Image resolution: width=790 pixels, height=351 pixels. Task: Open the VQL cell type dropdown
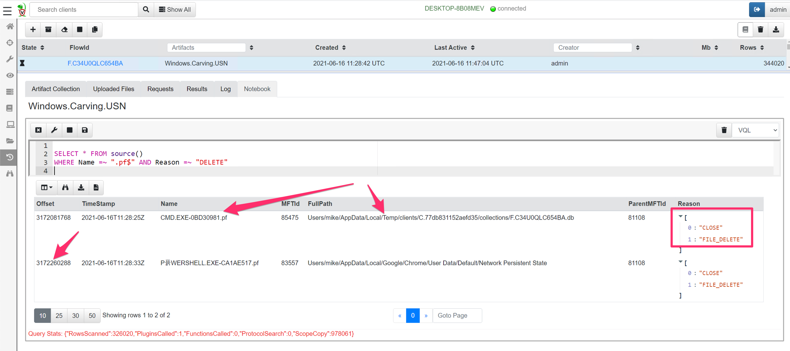click(755, 130)
